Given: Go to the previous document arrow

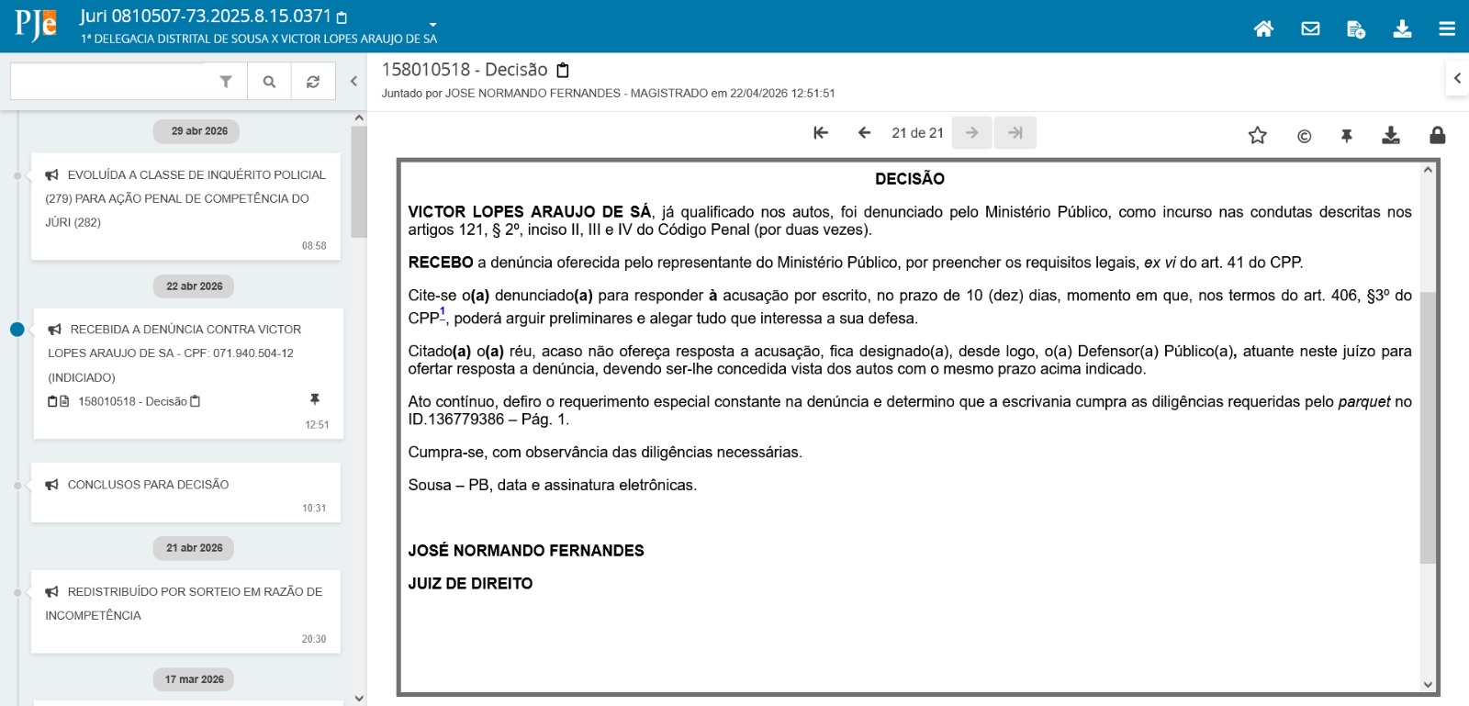Looking at the screenshot, I should point(864,133).
